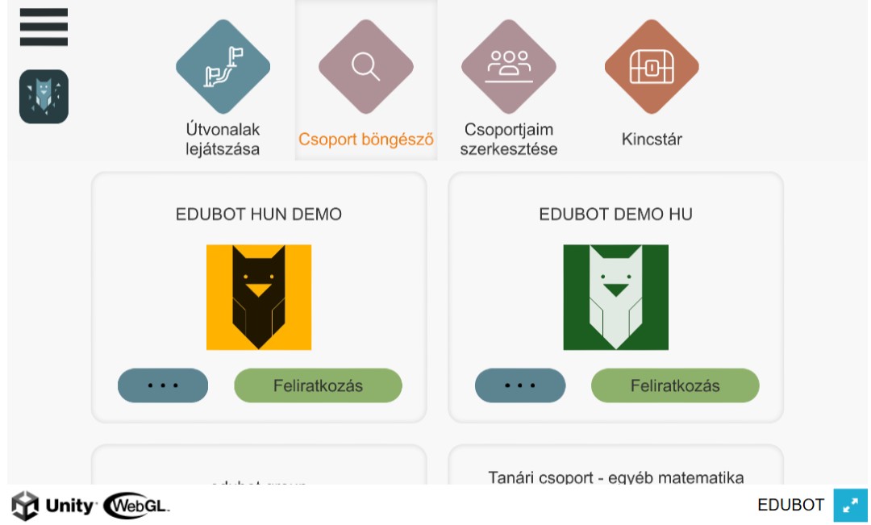
Task: Subscribe to EDUBOT DEMO HU with Feliratkozás
Action: coord(675,385)
